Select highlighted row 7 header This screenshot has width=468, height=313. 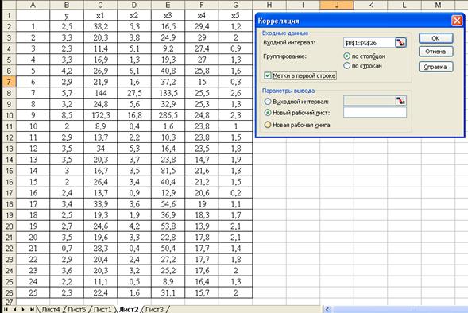tap(9, 82)
